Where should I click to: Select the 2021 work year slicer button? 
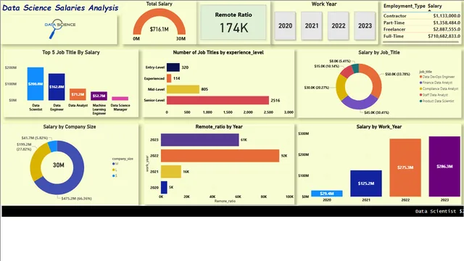(x=312, y=26)
